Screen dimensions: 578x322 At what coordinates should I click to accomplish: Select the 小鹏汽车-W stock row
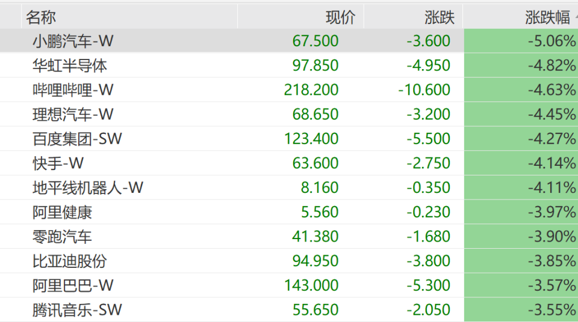pos(73,41)
